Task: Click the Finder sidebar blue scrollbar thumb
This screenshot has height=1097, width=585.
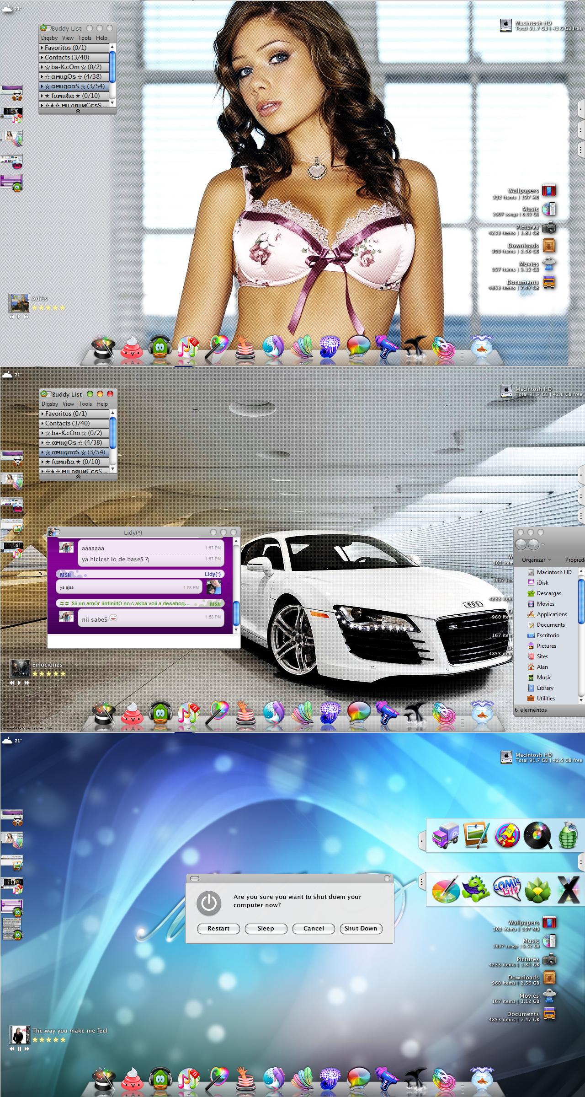Action: coord(581,601)
